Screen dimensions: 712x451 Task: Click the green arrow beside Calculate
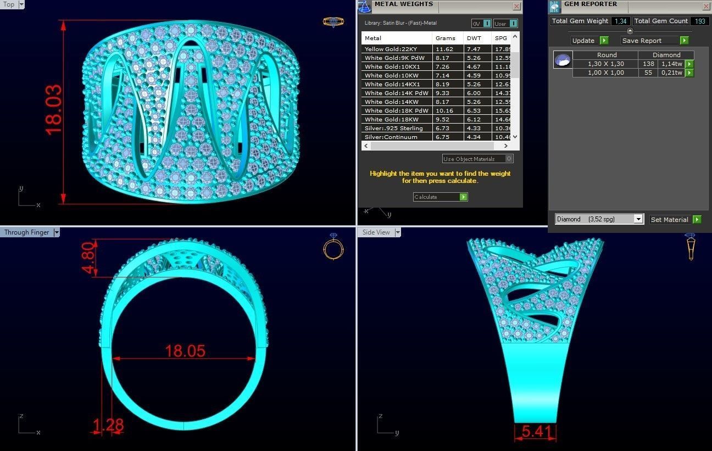[x=464, y=197]
